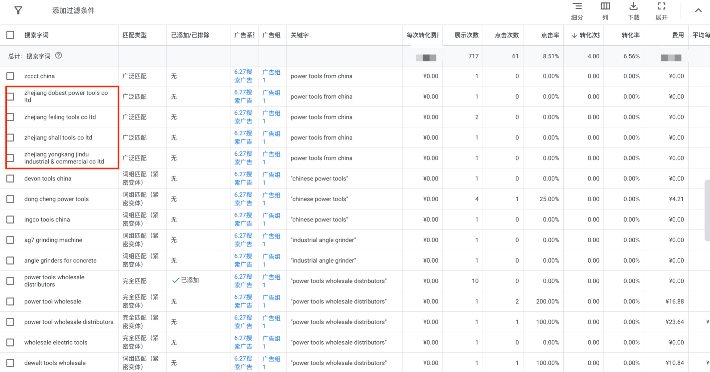Sort by the 费用 column header

coord(678,35)
